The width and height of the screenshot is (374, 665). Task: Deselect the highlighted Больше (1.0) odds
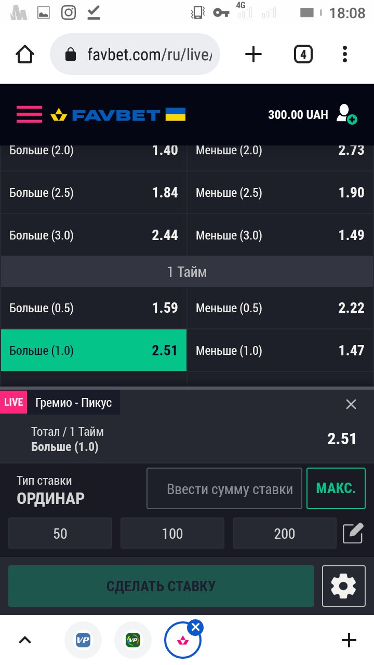tap(94, 350)
